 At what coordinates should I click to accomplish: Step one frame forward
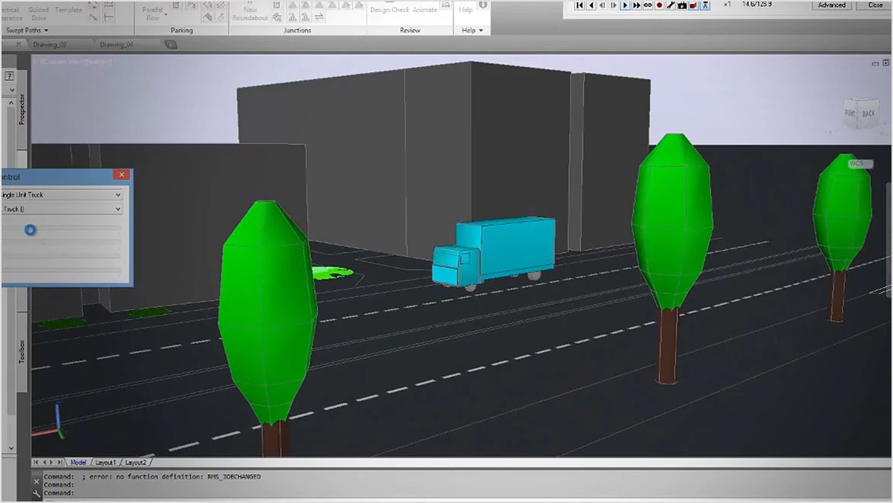click(x=613, y=5)
